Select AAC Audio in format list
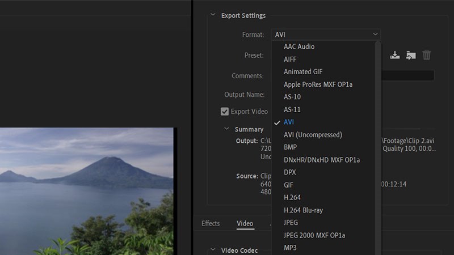 point(299,46)
